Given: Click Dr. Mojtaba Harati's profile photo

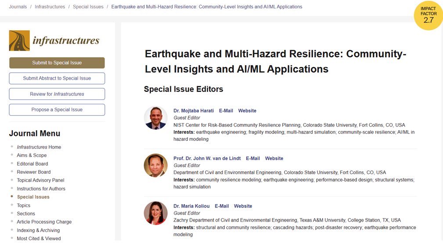Looking at the screenshot, I should (156, 118).
